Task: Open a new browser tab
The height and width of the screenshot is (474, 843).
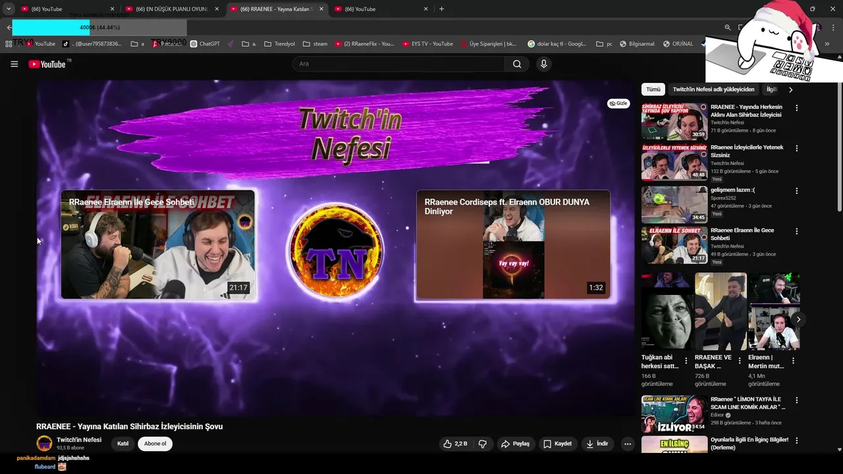Action: (441, 9)
